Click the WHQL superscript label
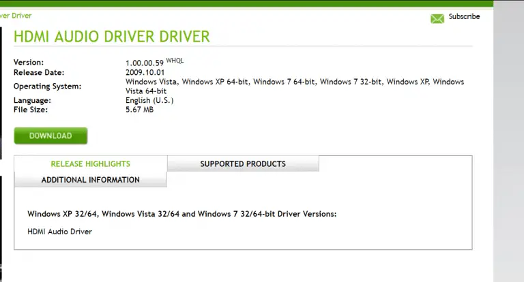 [x=175, y=61]
